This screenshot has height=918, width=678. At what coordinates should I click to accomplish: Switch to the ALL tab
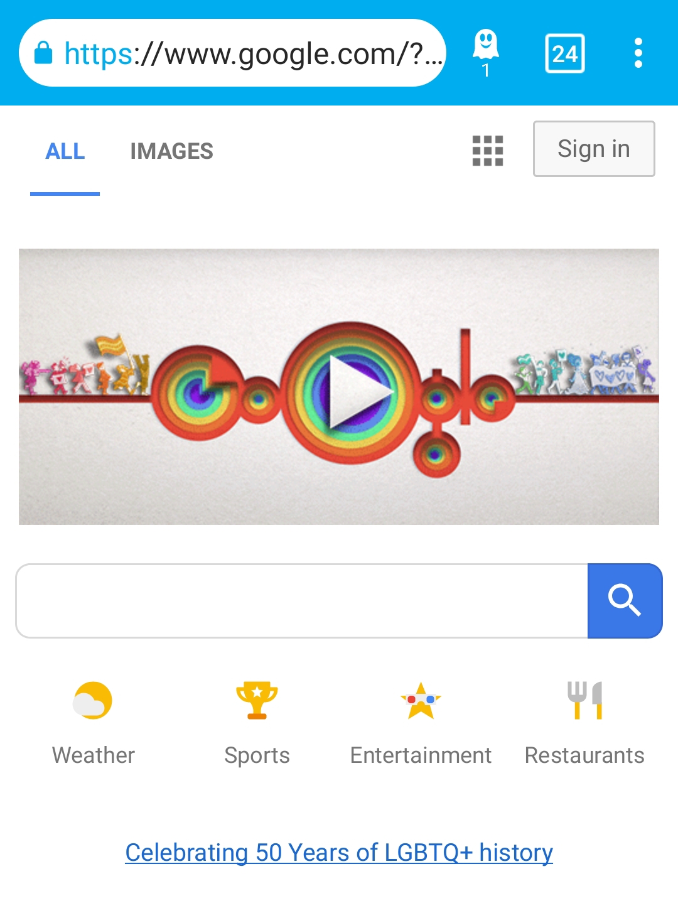tap(65, 151)
